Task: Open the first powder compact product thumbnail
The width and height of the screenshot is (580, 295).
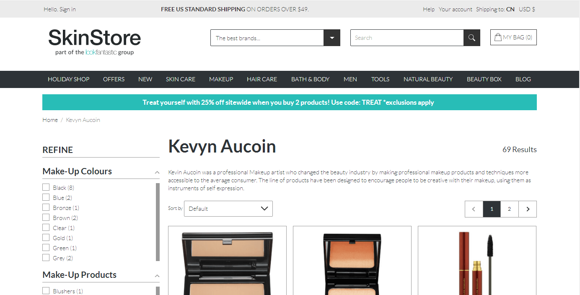Action: (227, 261)
